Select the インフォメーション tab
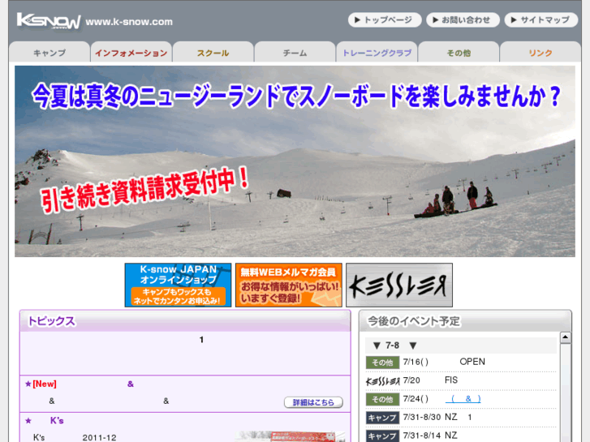590x442 pixels. coord(131,53)
